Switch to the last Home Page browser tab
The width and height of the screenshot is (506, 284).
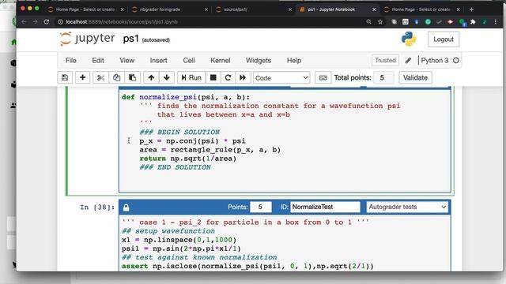coord(421,9)
